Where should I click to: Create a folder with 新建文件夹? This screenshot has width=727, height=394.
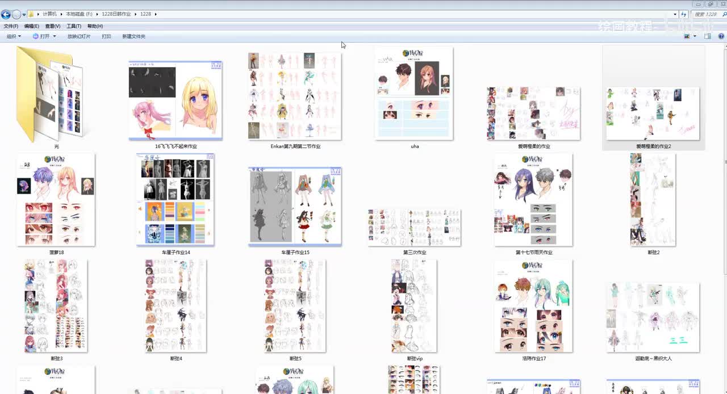pyautogui.click(x=133, y=36)
